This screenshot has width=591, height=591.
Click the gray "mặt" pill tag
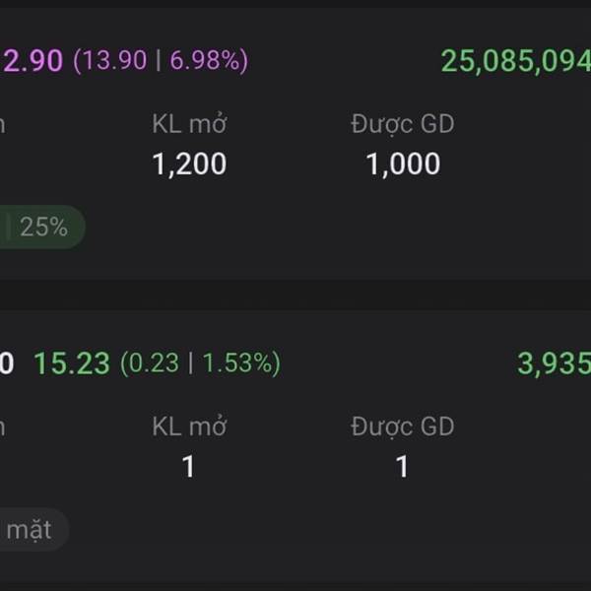coord(30,530)
